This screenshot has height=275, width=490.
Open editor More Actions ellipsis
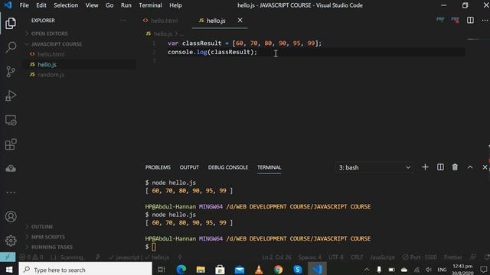point(485,21)
